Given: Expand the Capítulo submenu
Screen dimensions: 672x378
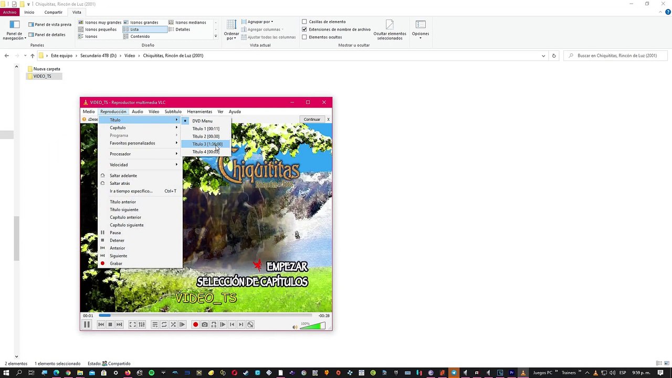Looking at the screenshot, I should coord(140,128).
